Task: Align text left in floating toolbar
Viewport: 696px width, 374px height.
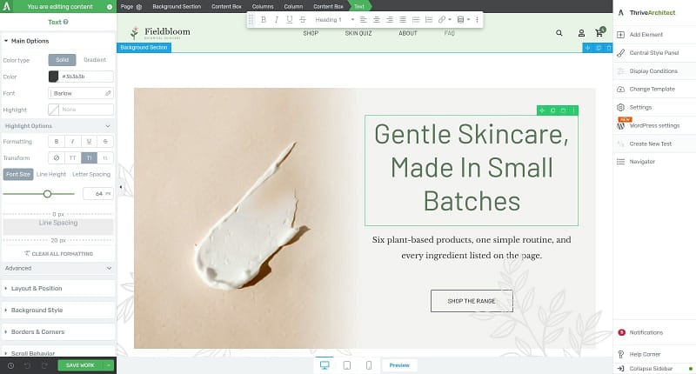Action: pyautogui.click(x=363, y=19)
